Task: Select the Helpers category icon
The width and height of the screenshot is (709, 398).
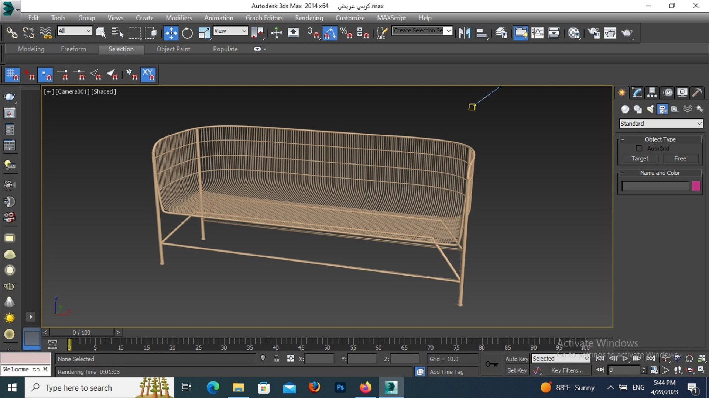Action: 675,109
